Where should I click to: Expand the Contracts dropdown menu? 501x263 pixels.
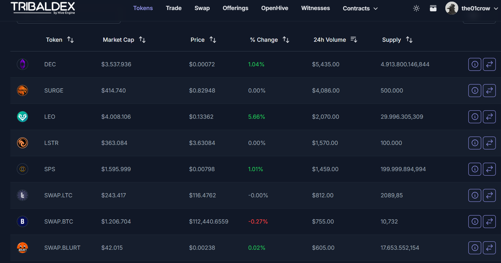[x=360, y=8]
